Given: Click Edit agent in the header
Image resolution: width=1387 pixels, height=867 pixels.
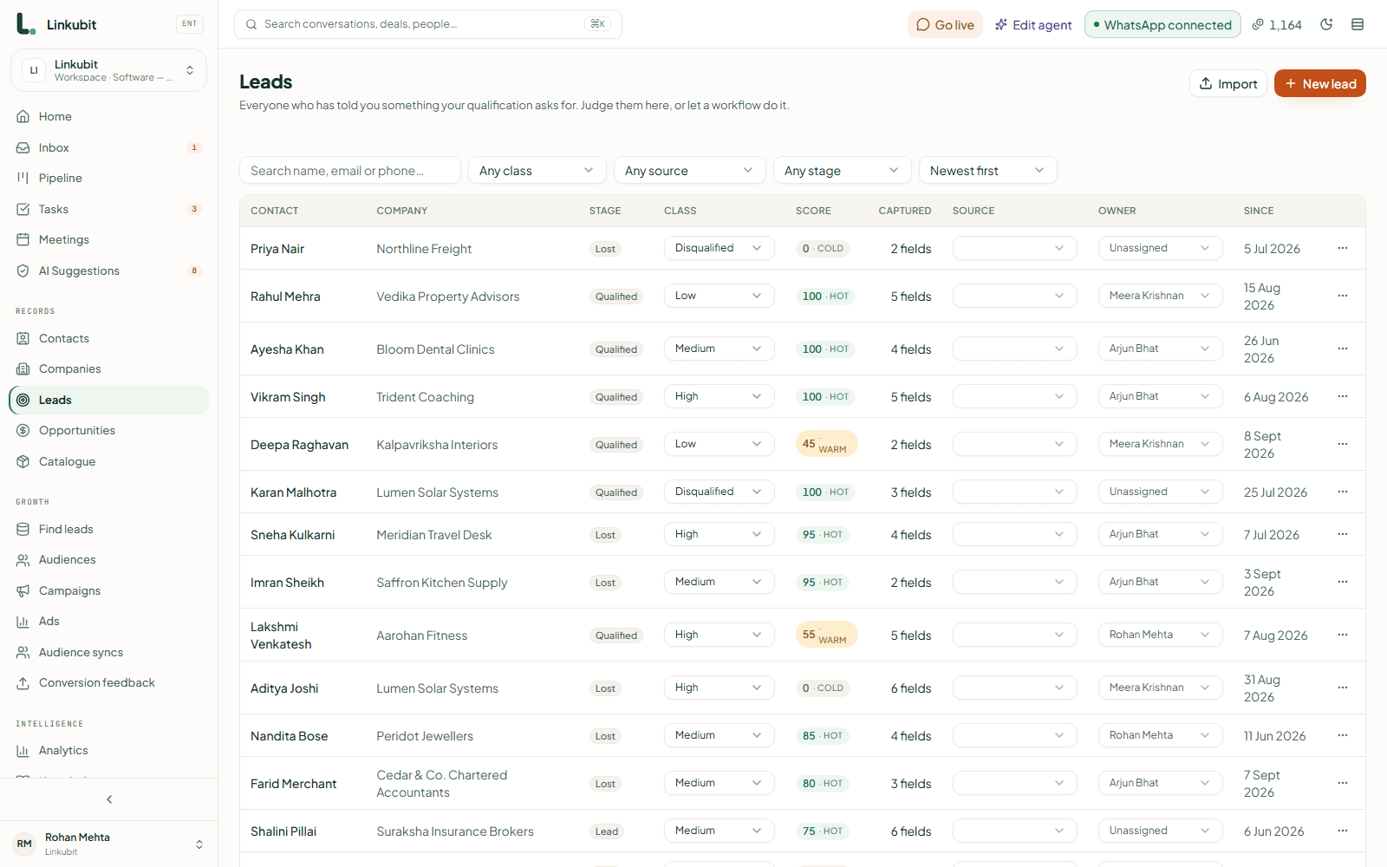Looking at the screenshot, I should tap(1033, 24).
